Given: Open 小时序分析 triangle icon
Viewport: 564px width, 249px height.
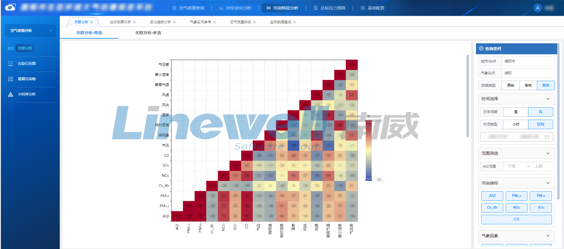Looking at the screenshot, I should click(11, 94).
